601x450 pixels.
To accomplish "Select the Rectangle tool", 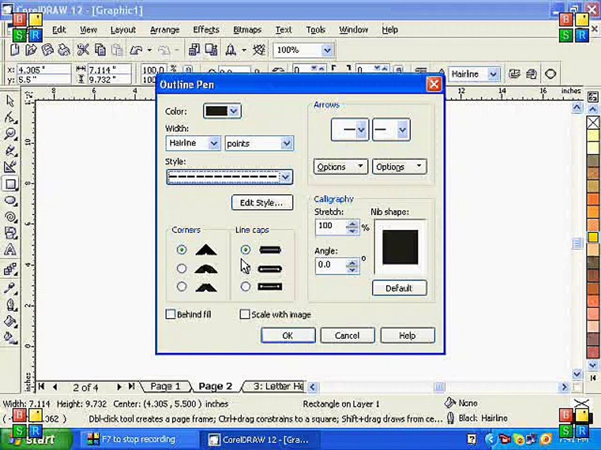I will pos(11,184).
